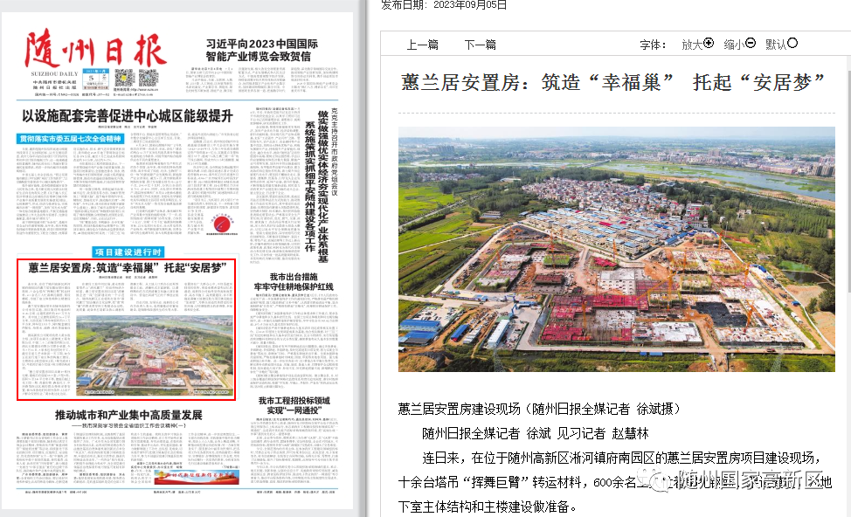This screenshot has height=517, width=851.
Task: Open the next article via 下一篇
Action: click(x=481, y=45)
